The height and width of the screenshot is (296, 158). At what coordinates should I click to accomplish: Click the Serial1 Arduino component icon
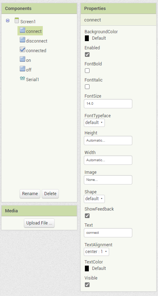click(22, 78)
